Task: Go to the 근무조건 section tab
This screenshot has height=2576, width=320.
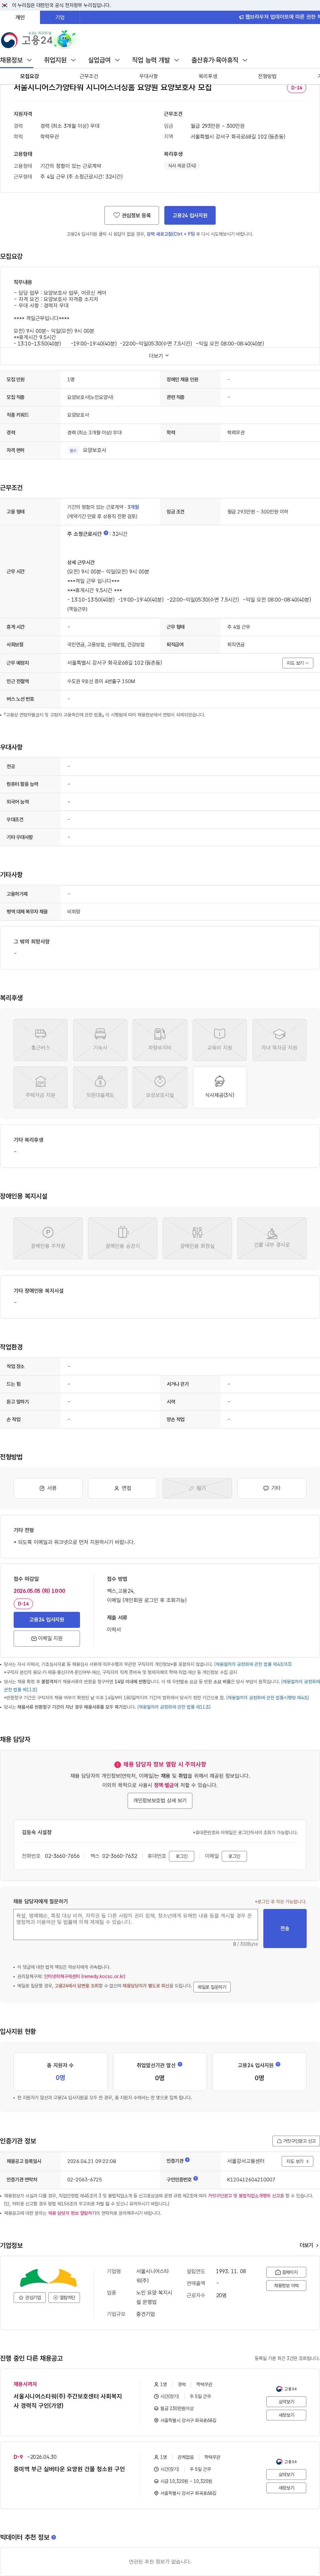Action: pyautogui.click(x=89, y=76)
